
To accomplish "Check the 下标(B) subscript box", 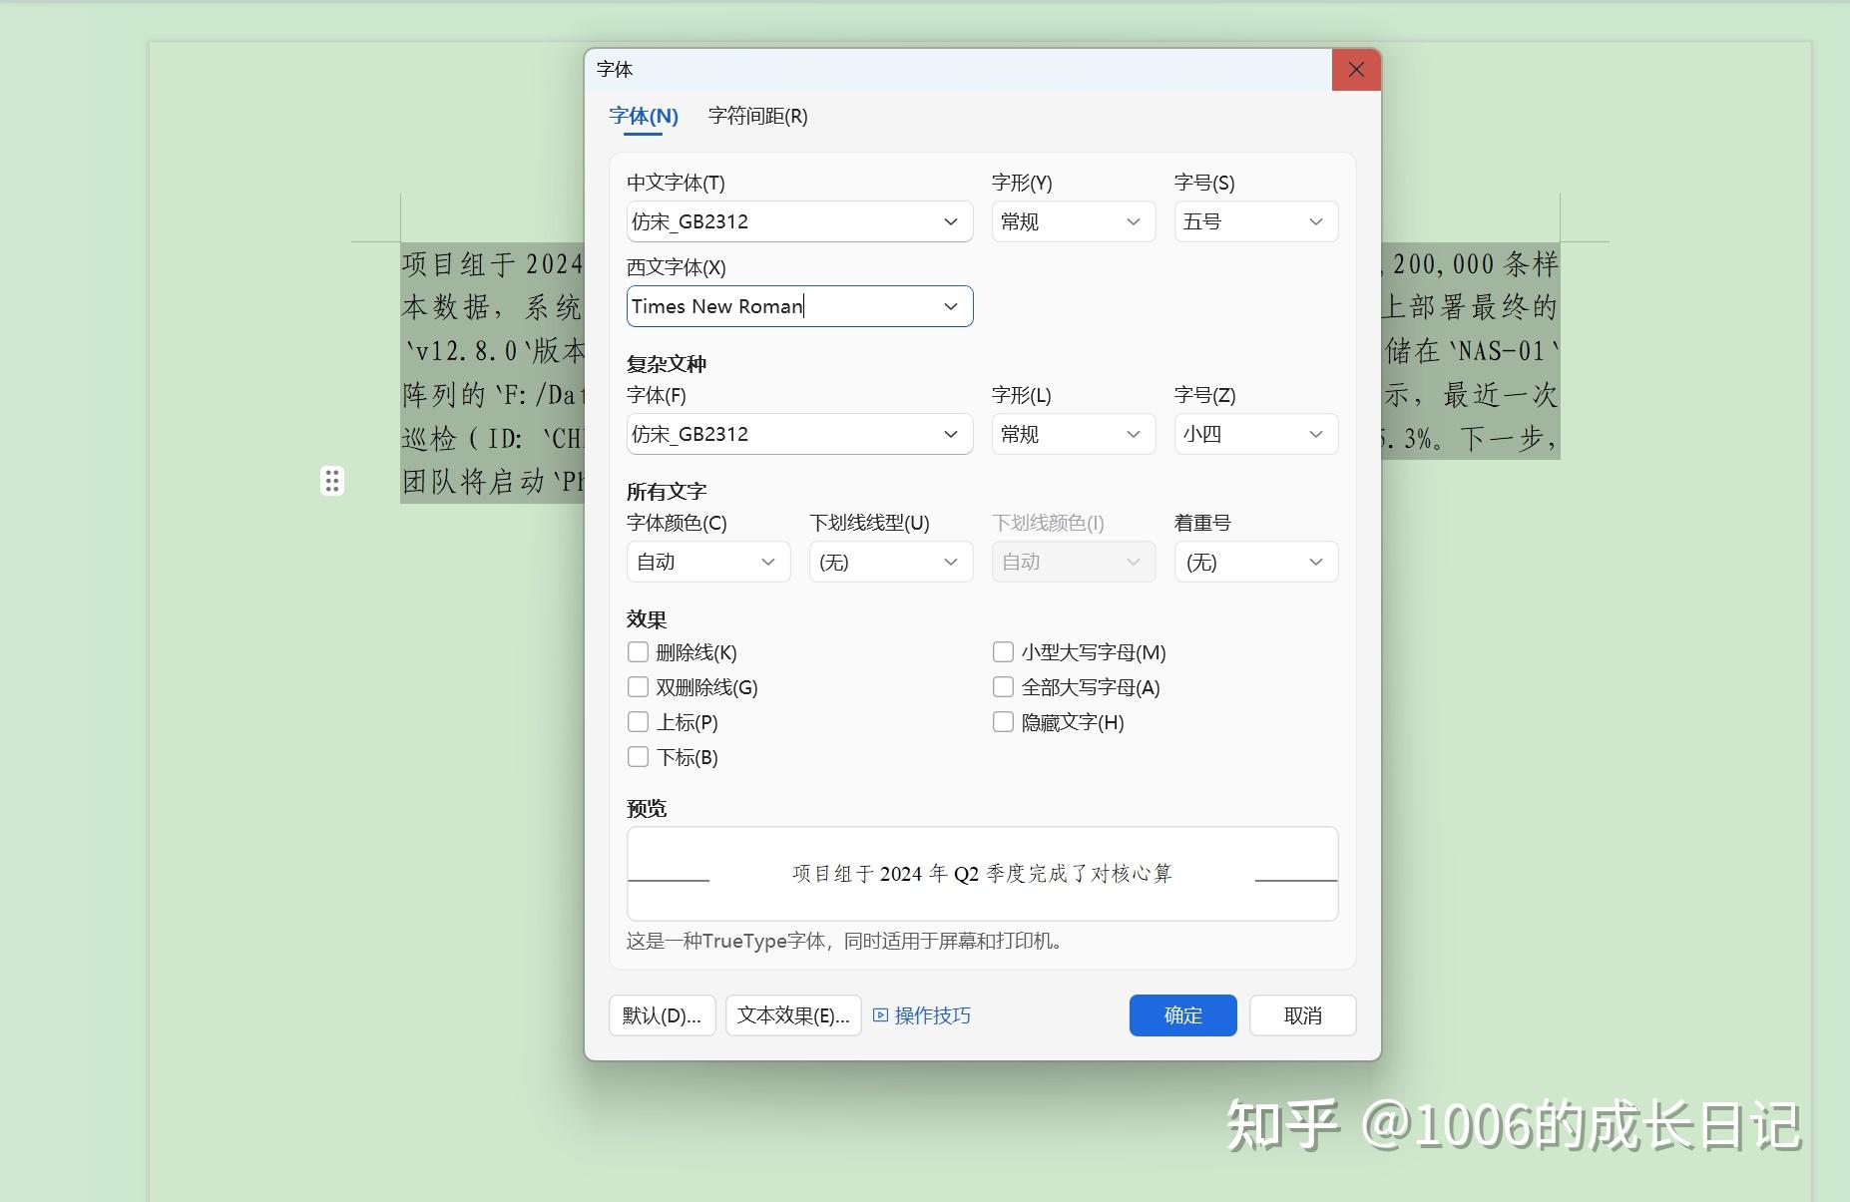I will click(x=639, y=756).
